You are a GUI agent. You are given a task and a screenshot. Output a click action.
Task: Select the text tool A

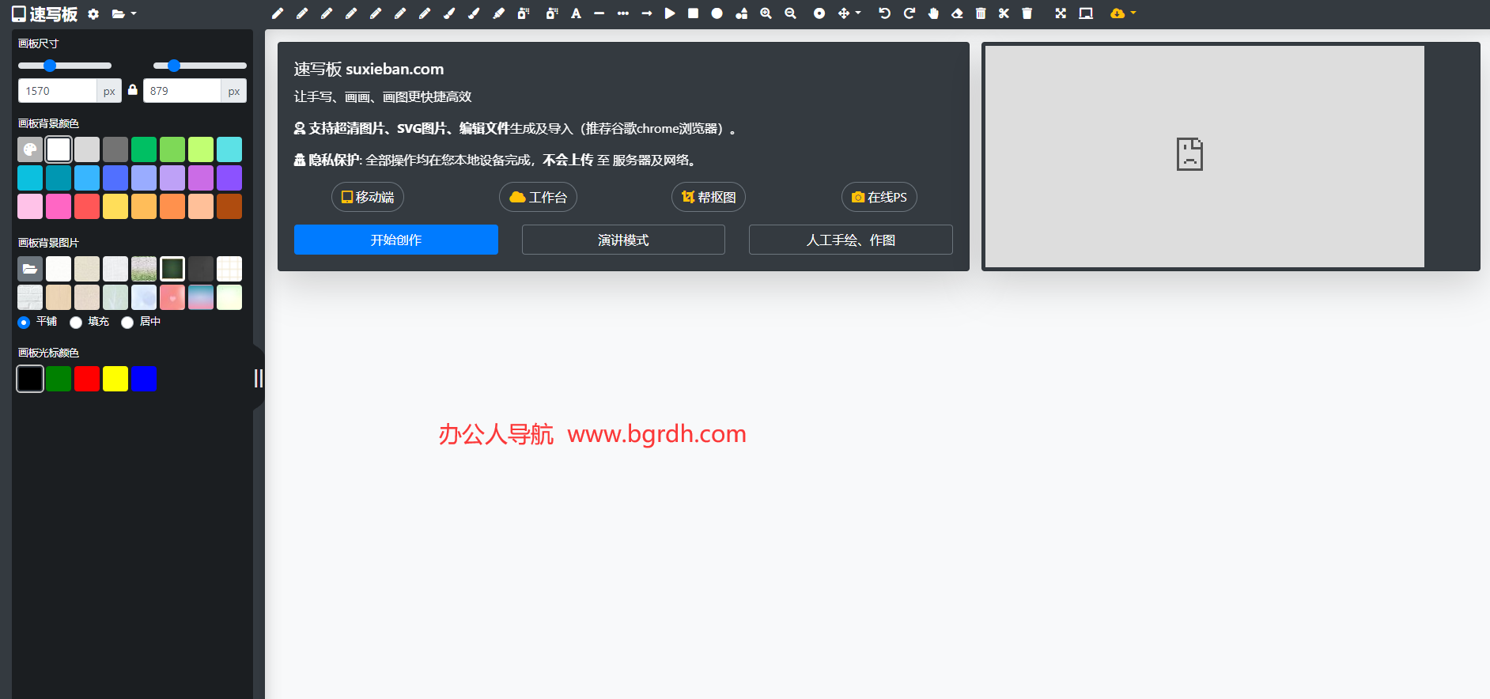point(576,13)
